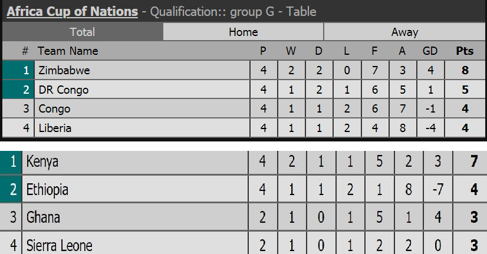Click the rank 1 cell beside Zimbabwe
This screenshot has height=254, width=487.
coord(18,70)
